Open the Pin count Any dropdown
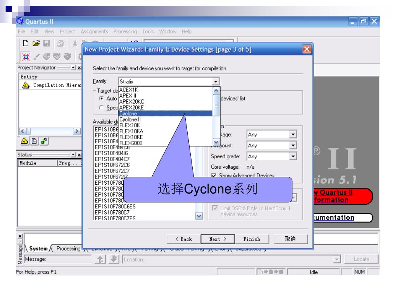 point(293,145)
